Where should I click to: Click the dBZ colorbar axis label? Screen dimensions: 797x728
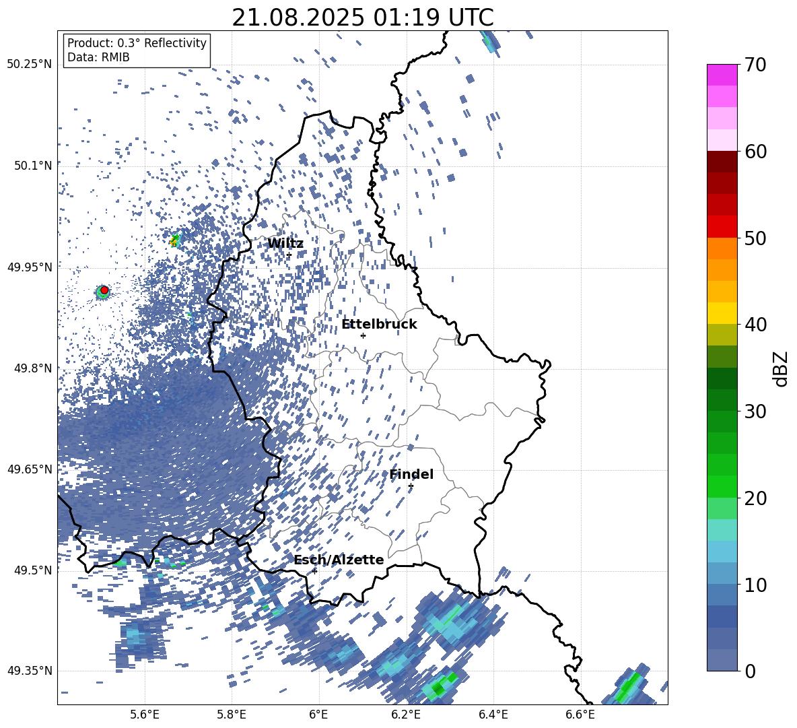click(x=782, y=368)
